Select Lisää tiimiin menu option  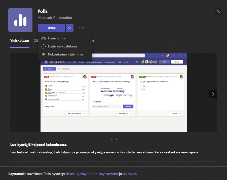pyautogui.click(x=65, y=38)
